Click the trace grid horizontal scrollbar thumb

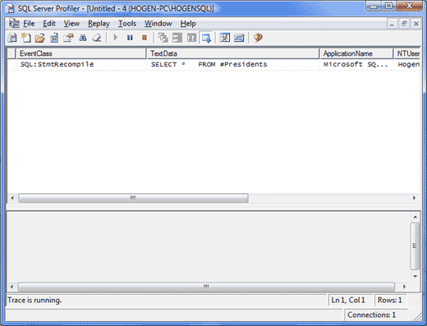point(133,198)
